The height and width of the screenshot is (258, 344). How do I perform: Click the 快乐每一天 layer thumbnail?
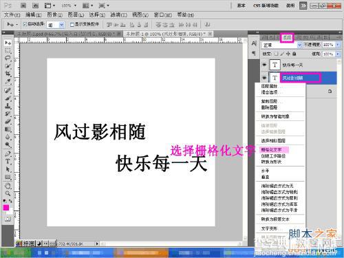275,65
